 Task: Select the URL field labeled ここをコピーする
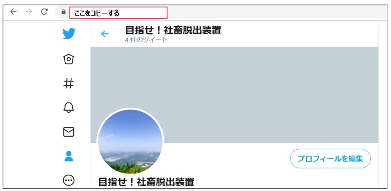[118, 13]
